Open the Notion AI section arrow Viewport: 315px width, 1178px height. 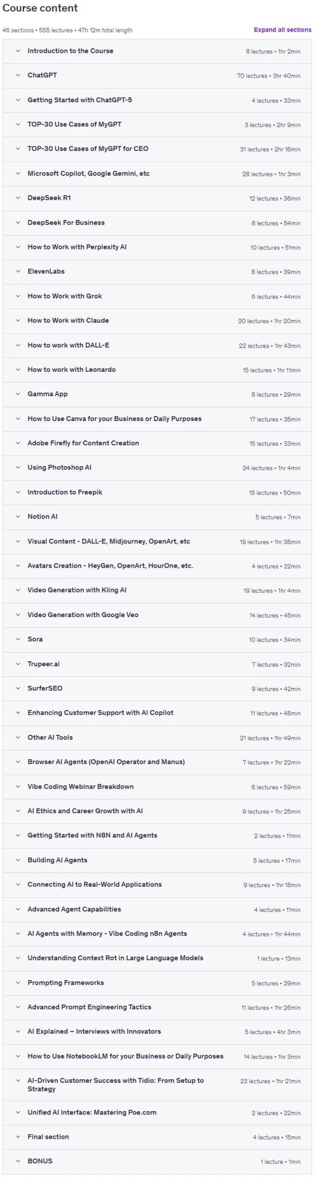pos(18,517)
